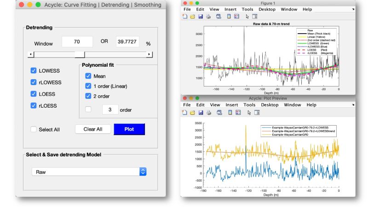Select Edit Plot arrow in Plot Preview toolbar
The height and width of the screenshot is (207, 368).
pyautogui.click(x=249, y=113)
